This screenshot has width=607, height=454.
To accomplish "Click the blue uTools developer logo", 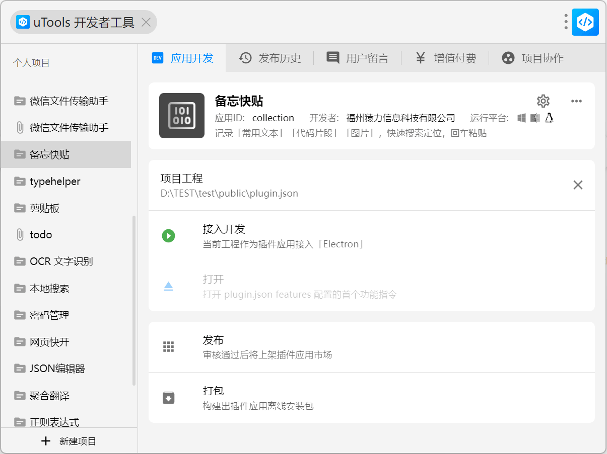I will (585, 22).
